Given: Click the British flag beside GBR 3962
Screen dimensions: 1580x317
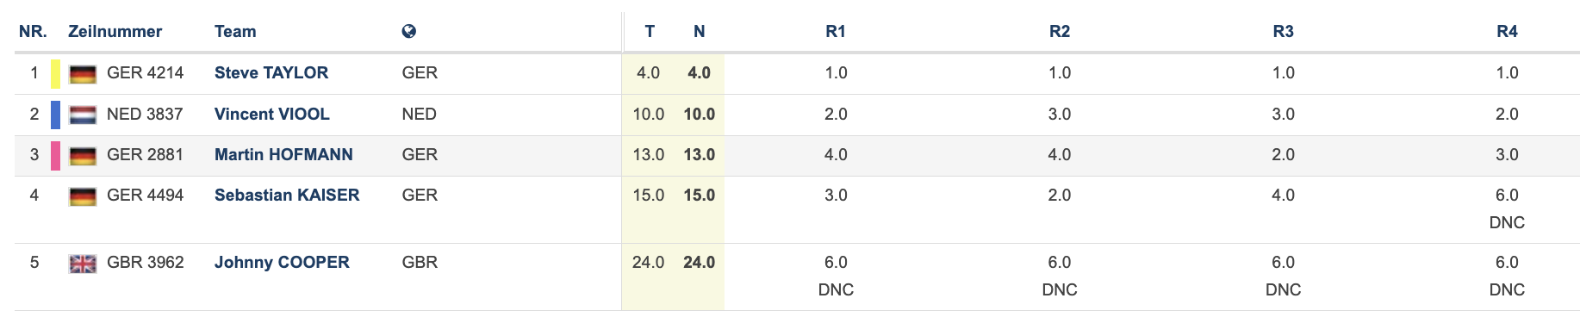Looking at the screenshot, I should [x=83, y=264].
